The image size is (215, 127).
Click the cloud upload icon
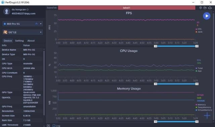click(x=210, y=8)
